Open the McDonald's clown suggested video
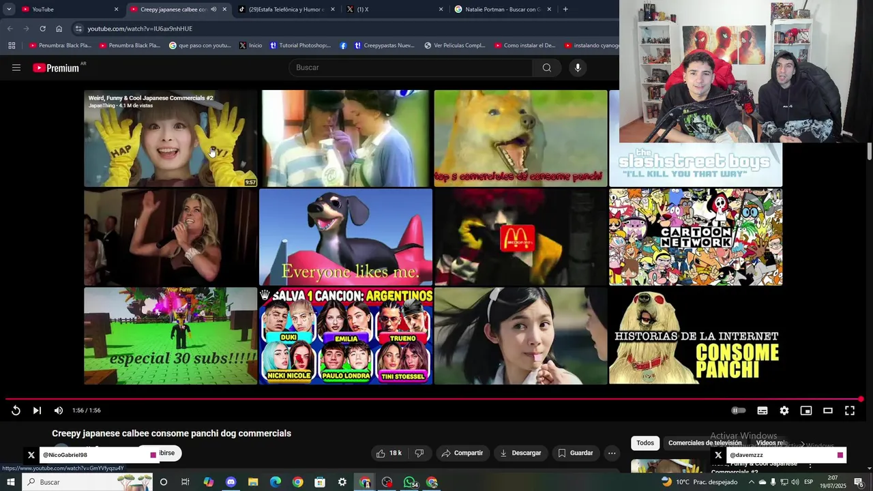This screenshot has width=873, height=491. tap(520, 237)
